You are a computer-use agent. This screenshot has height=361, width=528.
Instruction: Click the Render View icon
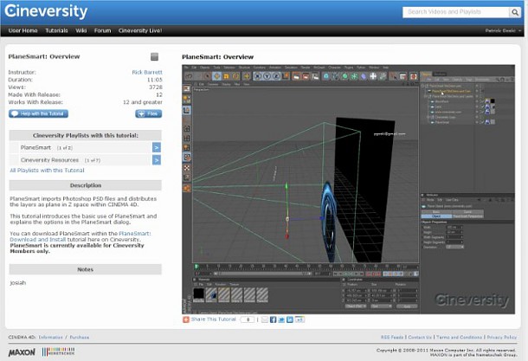click(296, 76)
